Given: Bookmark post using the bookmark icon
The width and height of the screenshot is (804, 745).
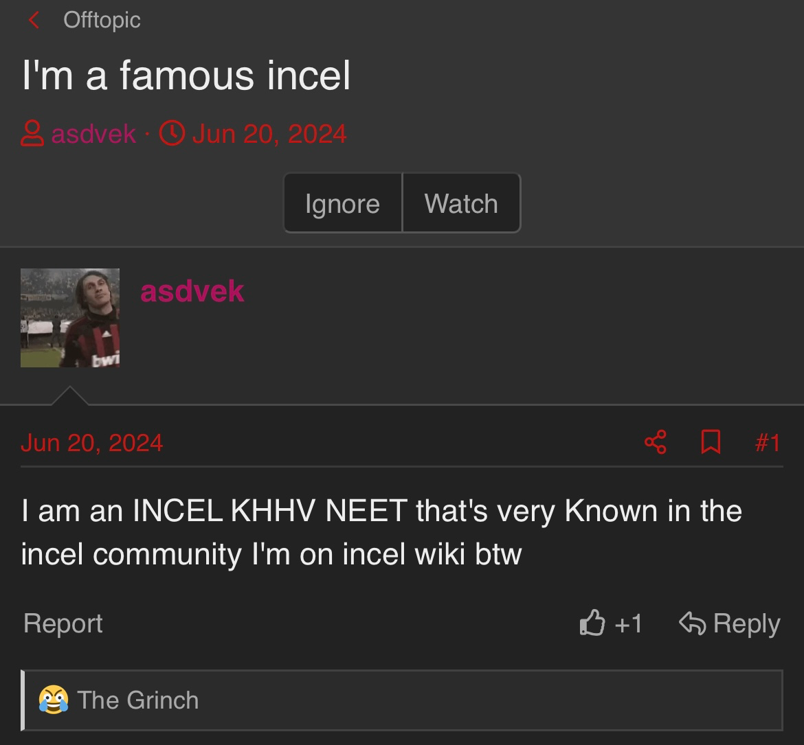Looking at the screenshot, I should pyautogui.click(x=711, y=442).
